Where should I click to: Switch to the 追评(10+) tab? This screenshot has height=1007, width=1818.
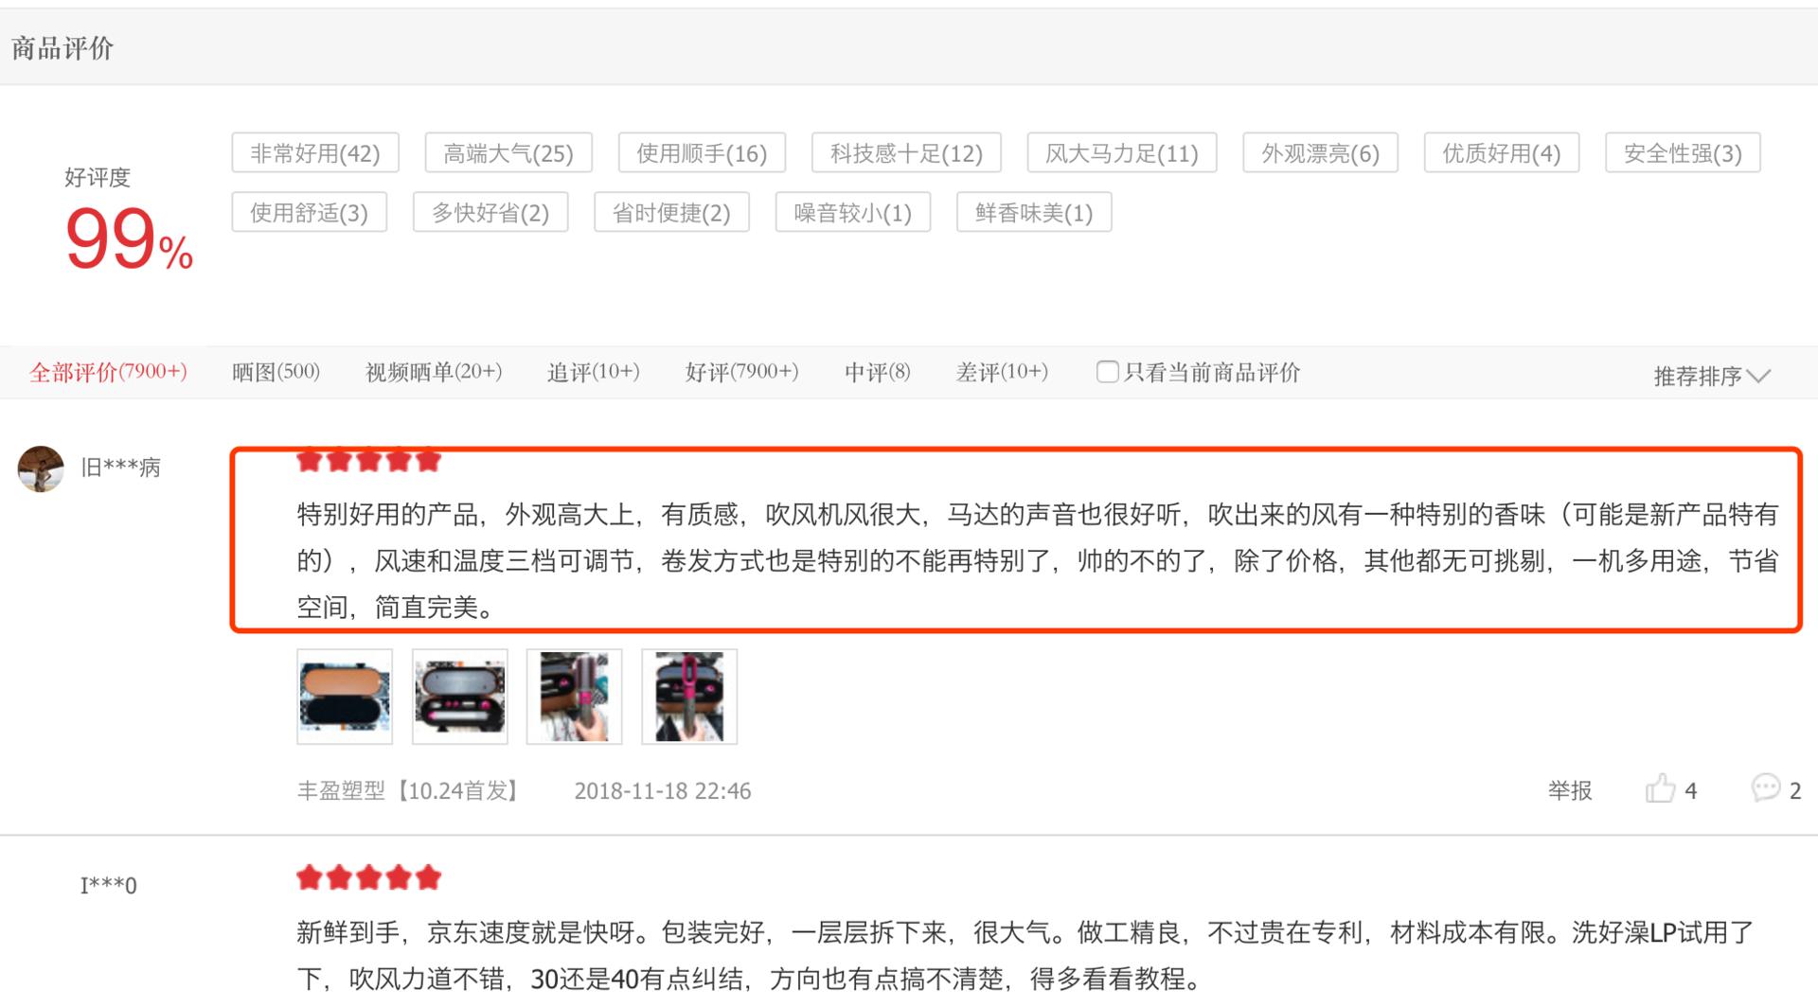592,372
